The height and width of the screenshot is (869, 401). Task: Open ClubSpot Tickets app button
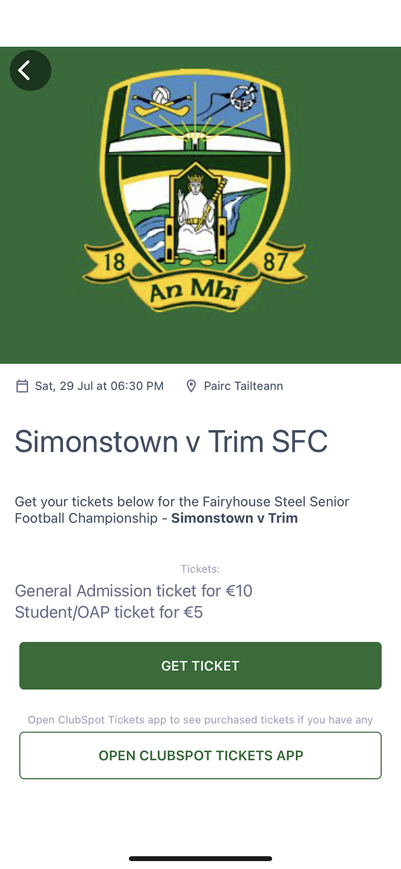pos(200,755)
